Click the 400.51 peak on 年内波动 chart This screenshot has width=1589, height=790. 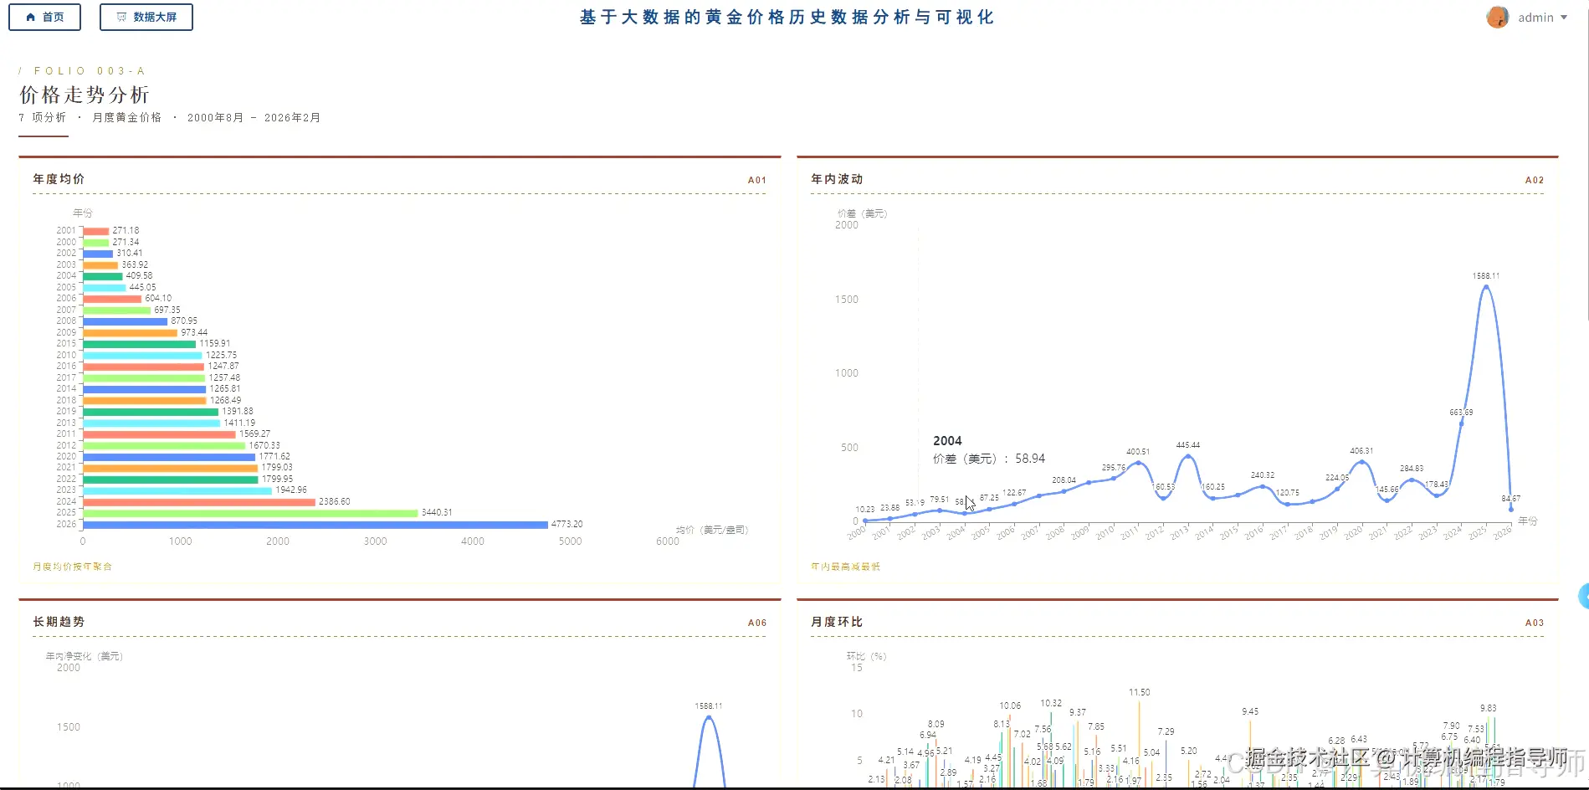click(x=1138, y=463)
